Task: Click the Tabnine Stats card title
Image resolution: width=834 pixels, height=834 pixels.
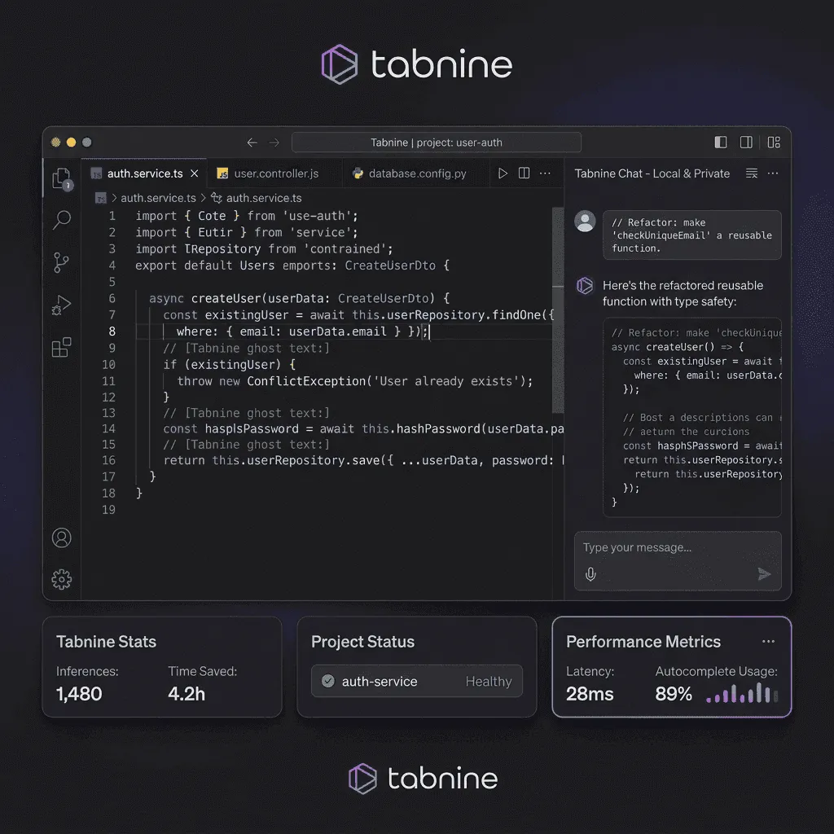Action: pos(107,642)
